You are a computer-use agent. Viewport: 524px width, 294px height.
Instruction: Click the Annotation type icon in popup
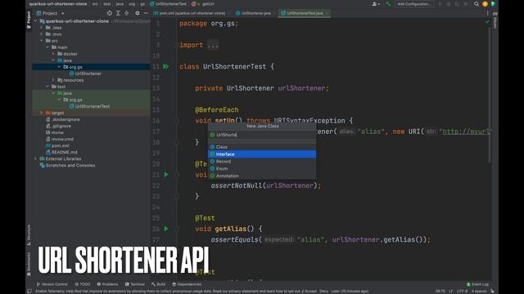(x=212, y=176)
